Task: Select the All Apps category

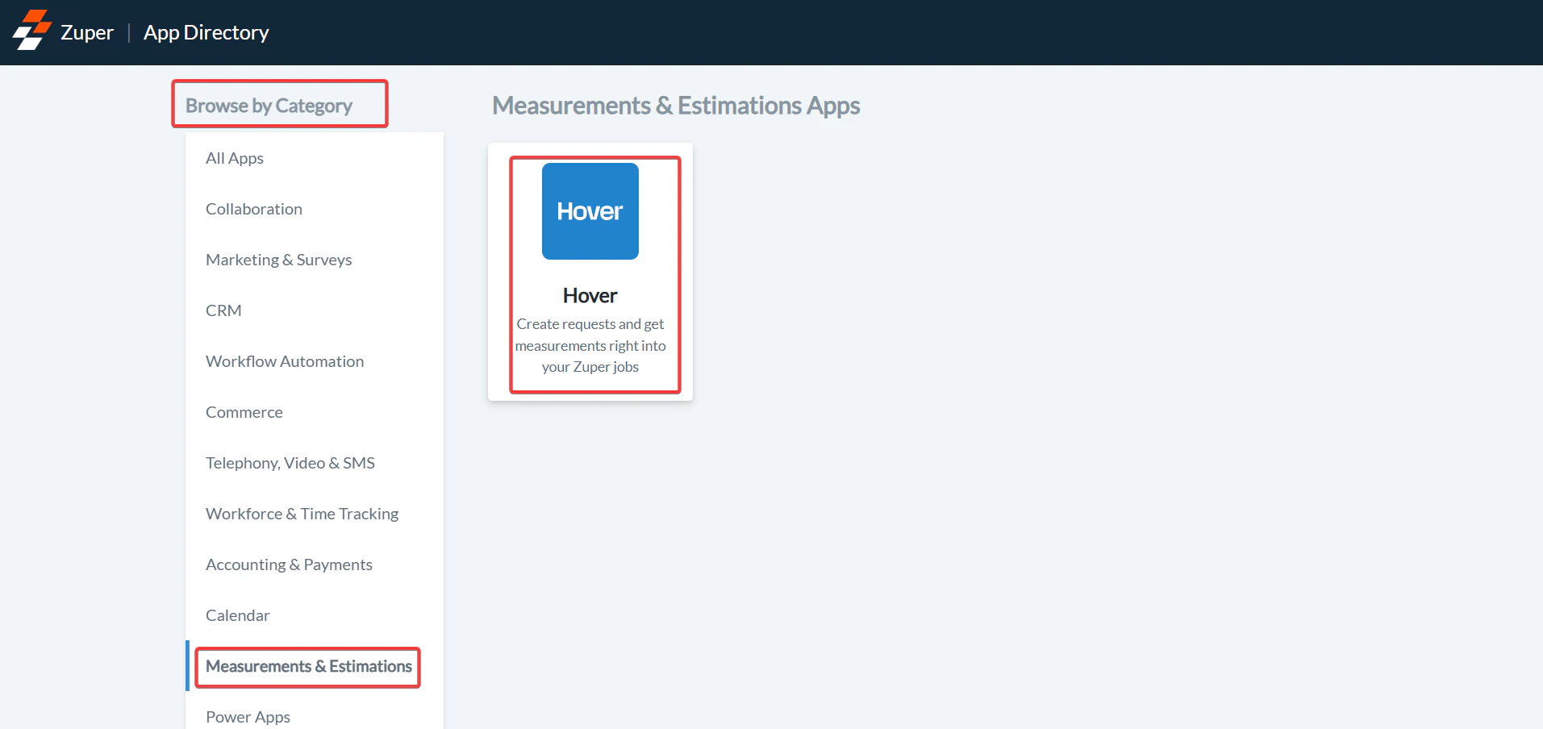Action: tap(235, 158)
